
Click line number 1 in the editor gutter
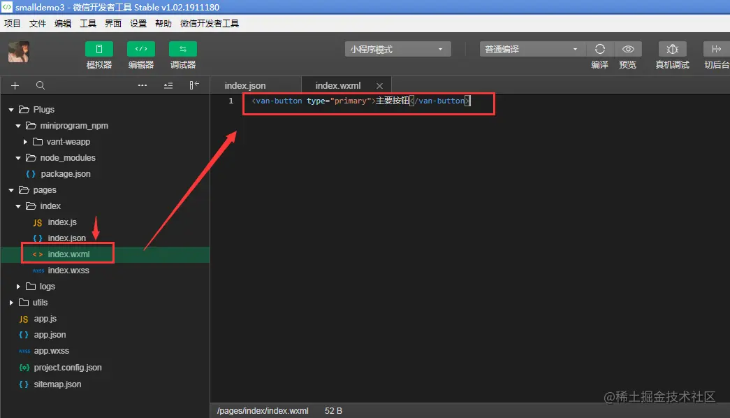pyautogui.click(x=231, y=101)
